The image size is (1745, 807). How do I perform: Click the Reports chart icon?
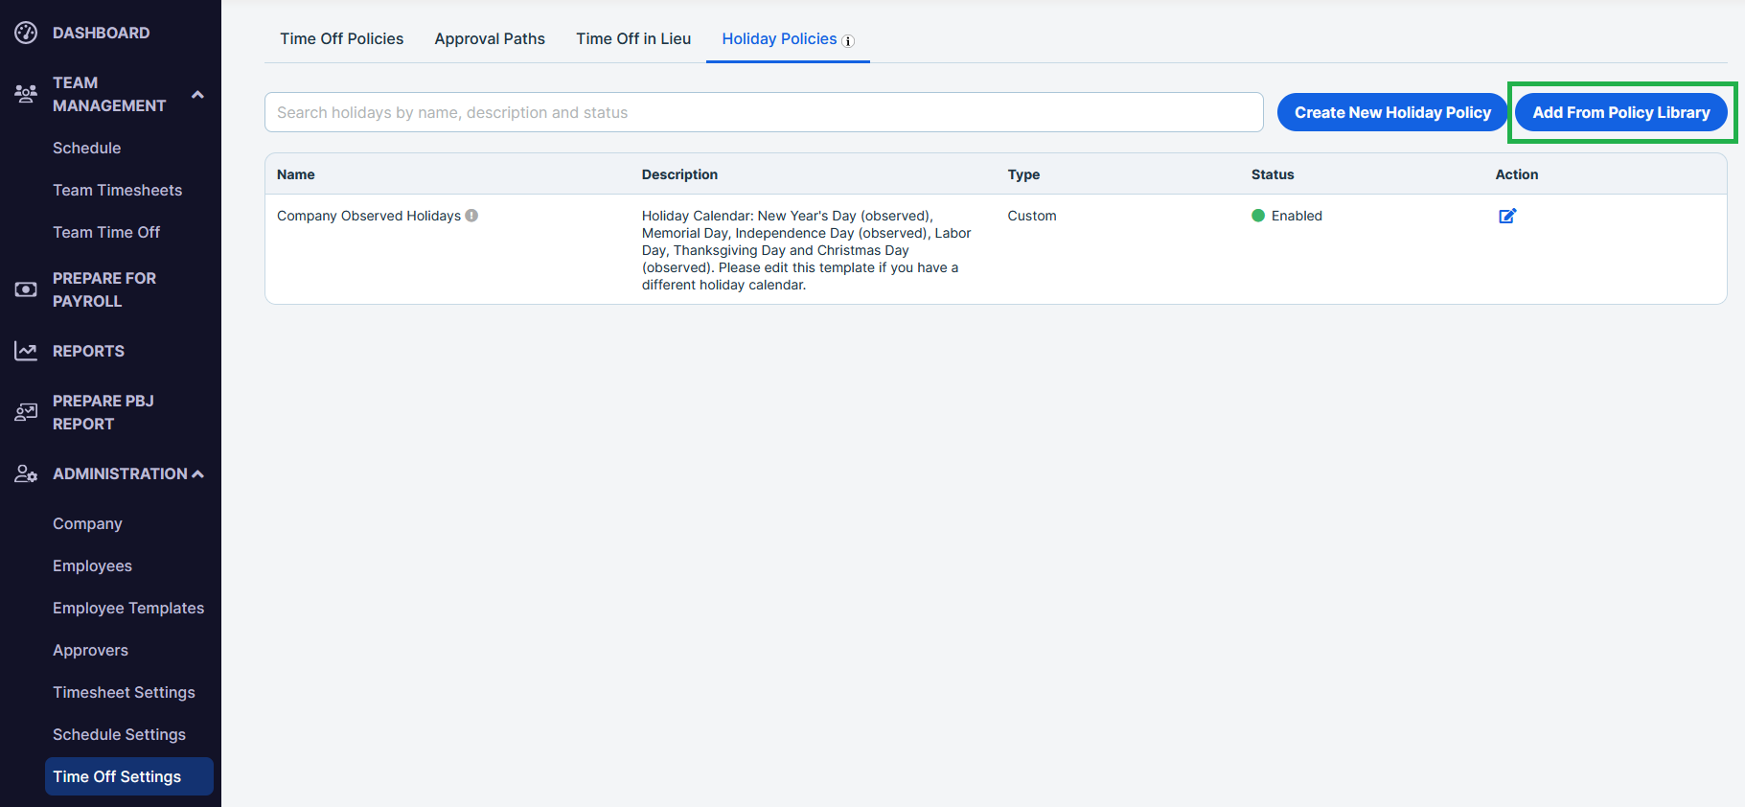point(26,351)
